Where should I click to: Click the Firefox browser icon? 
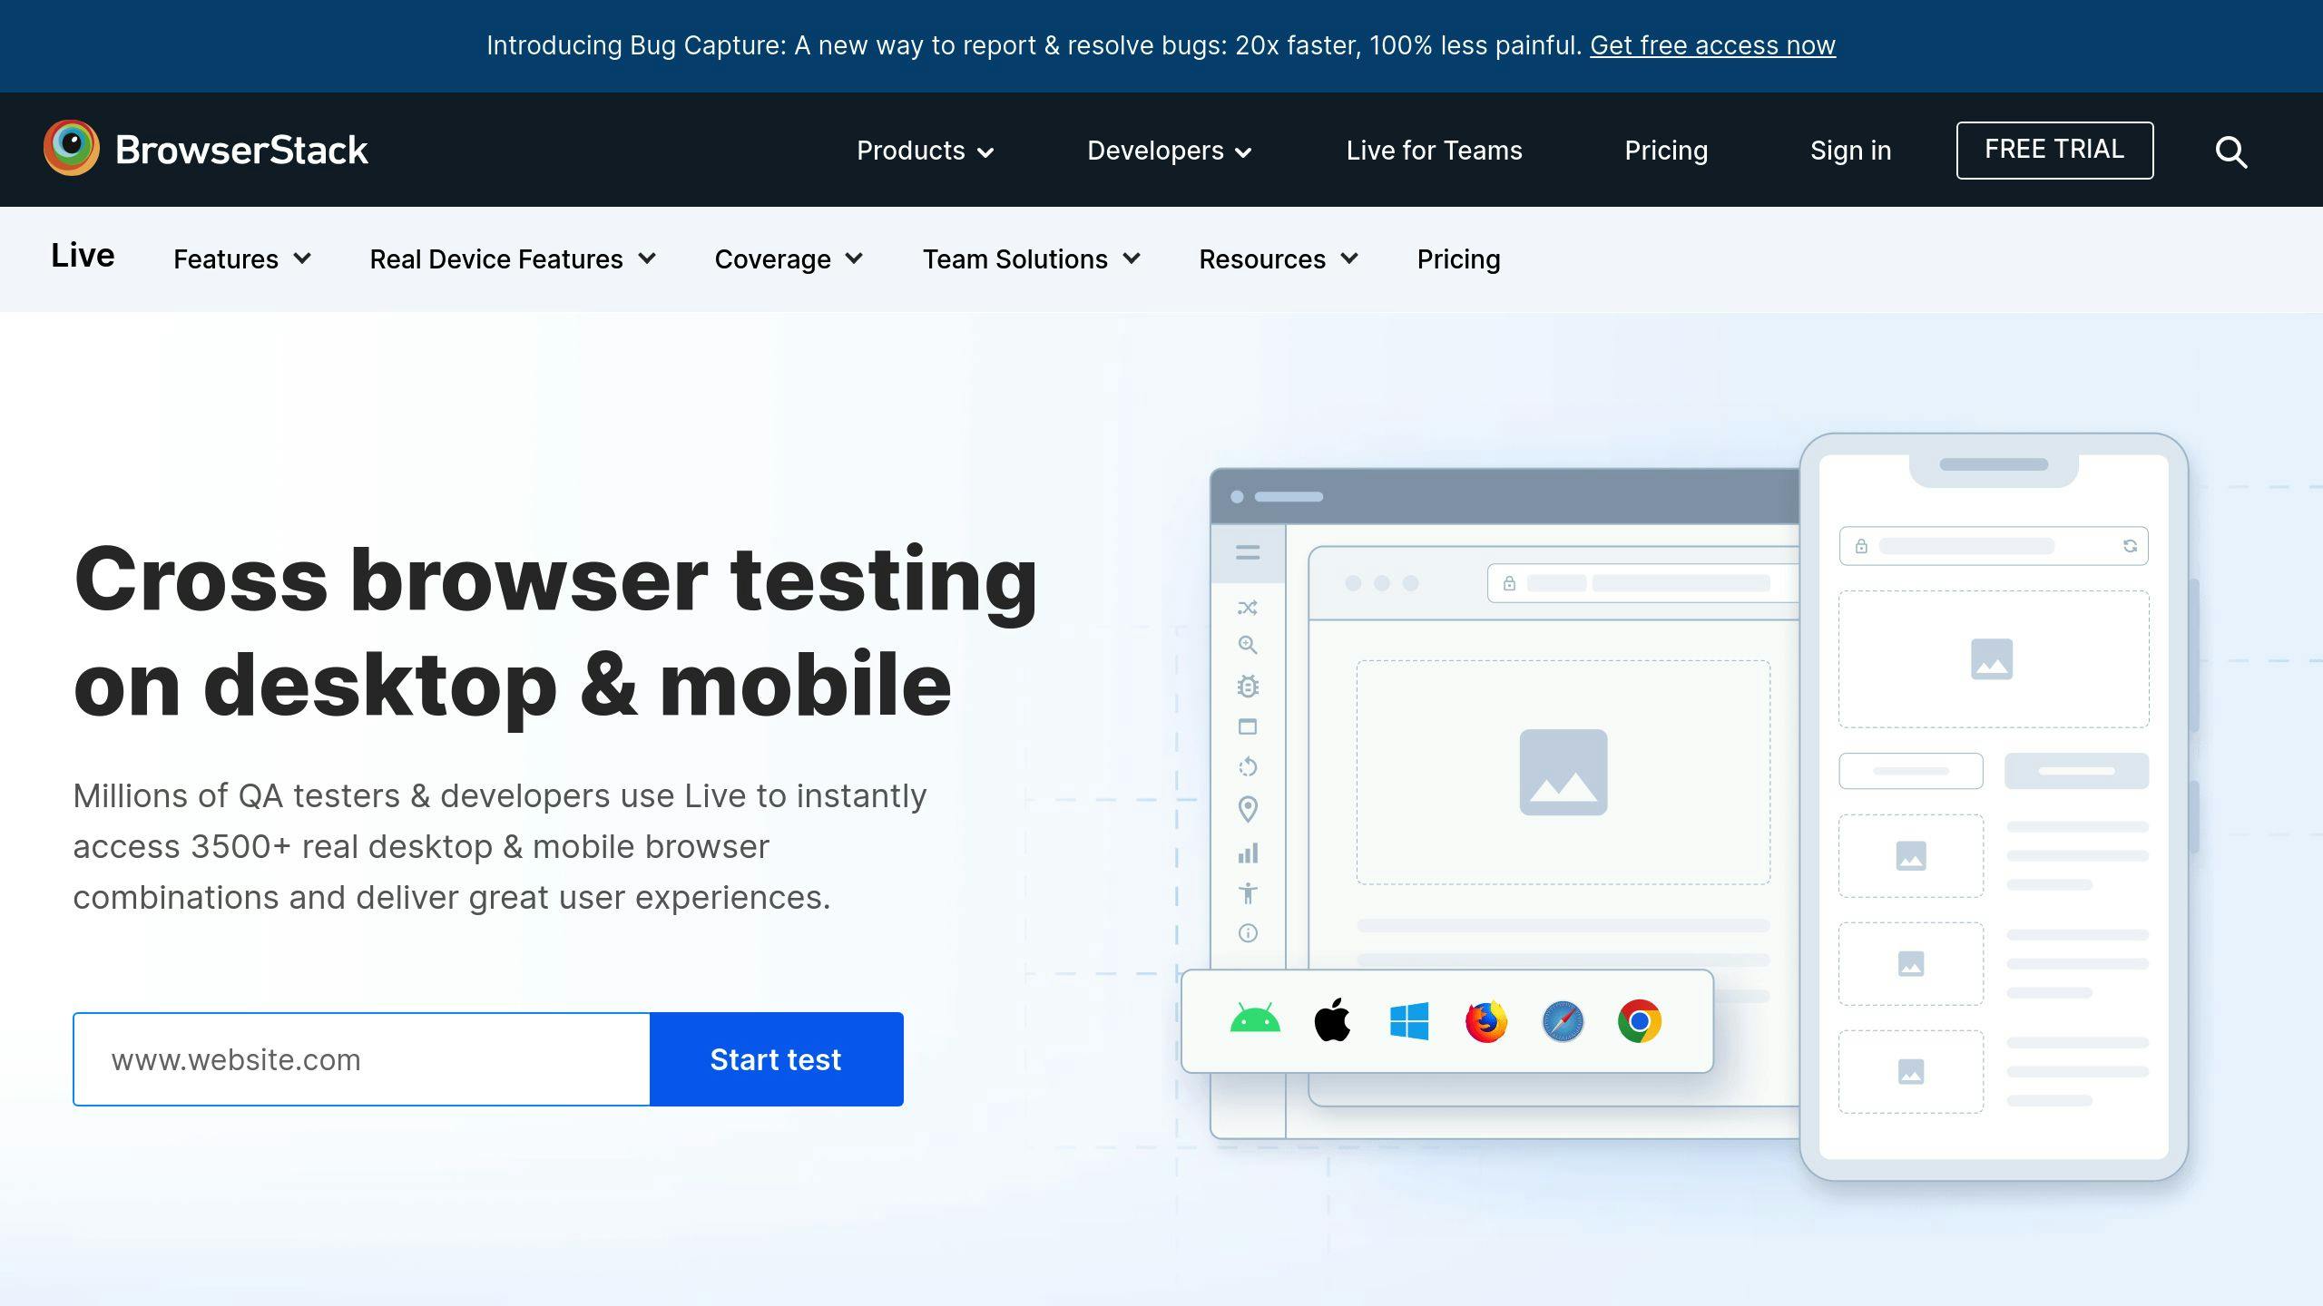coord(1482,1020)
